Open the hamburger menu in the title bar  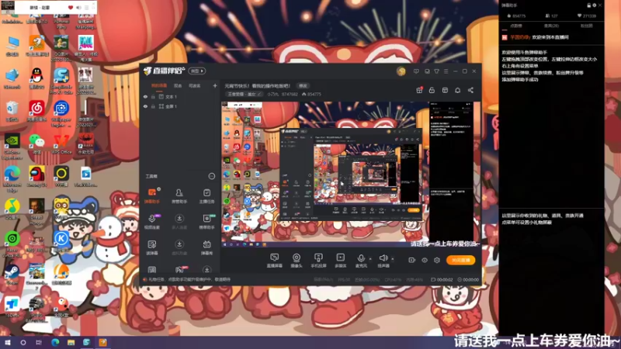pyautogui.click(x=446, y=71)
